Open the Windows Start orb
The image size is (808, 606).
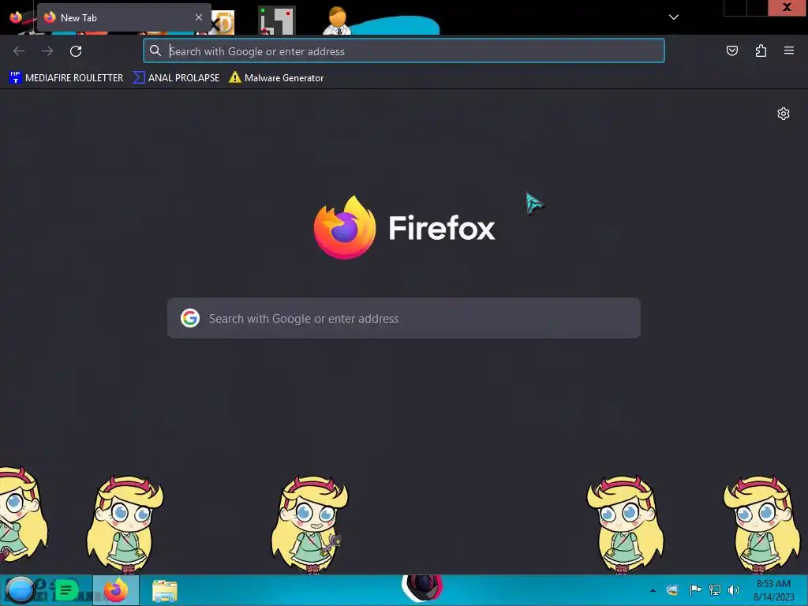click(x=20, y=590)
